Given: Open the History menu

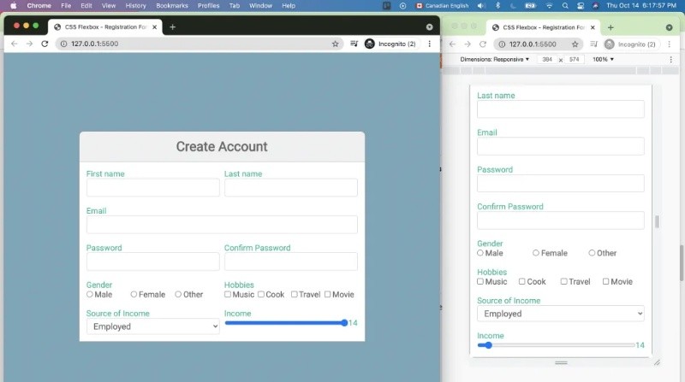Looking at the screenshot, I should click(x=136, y=6).
